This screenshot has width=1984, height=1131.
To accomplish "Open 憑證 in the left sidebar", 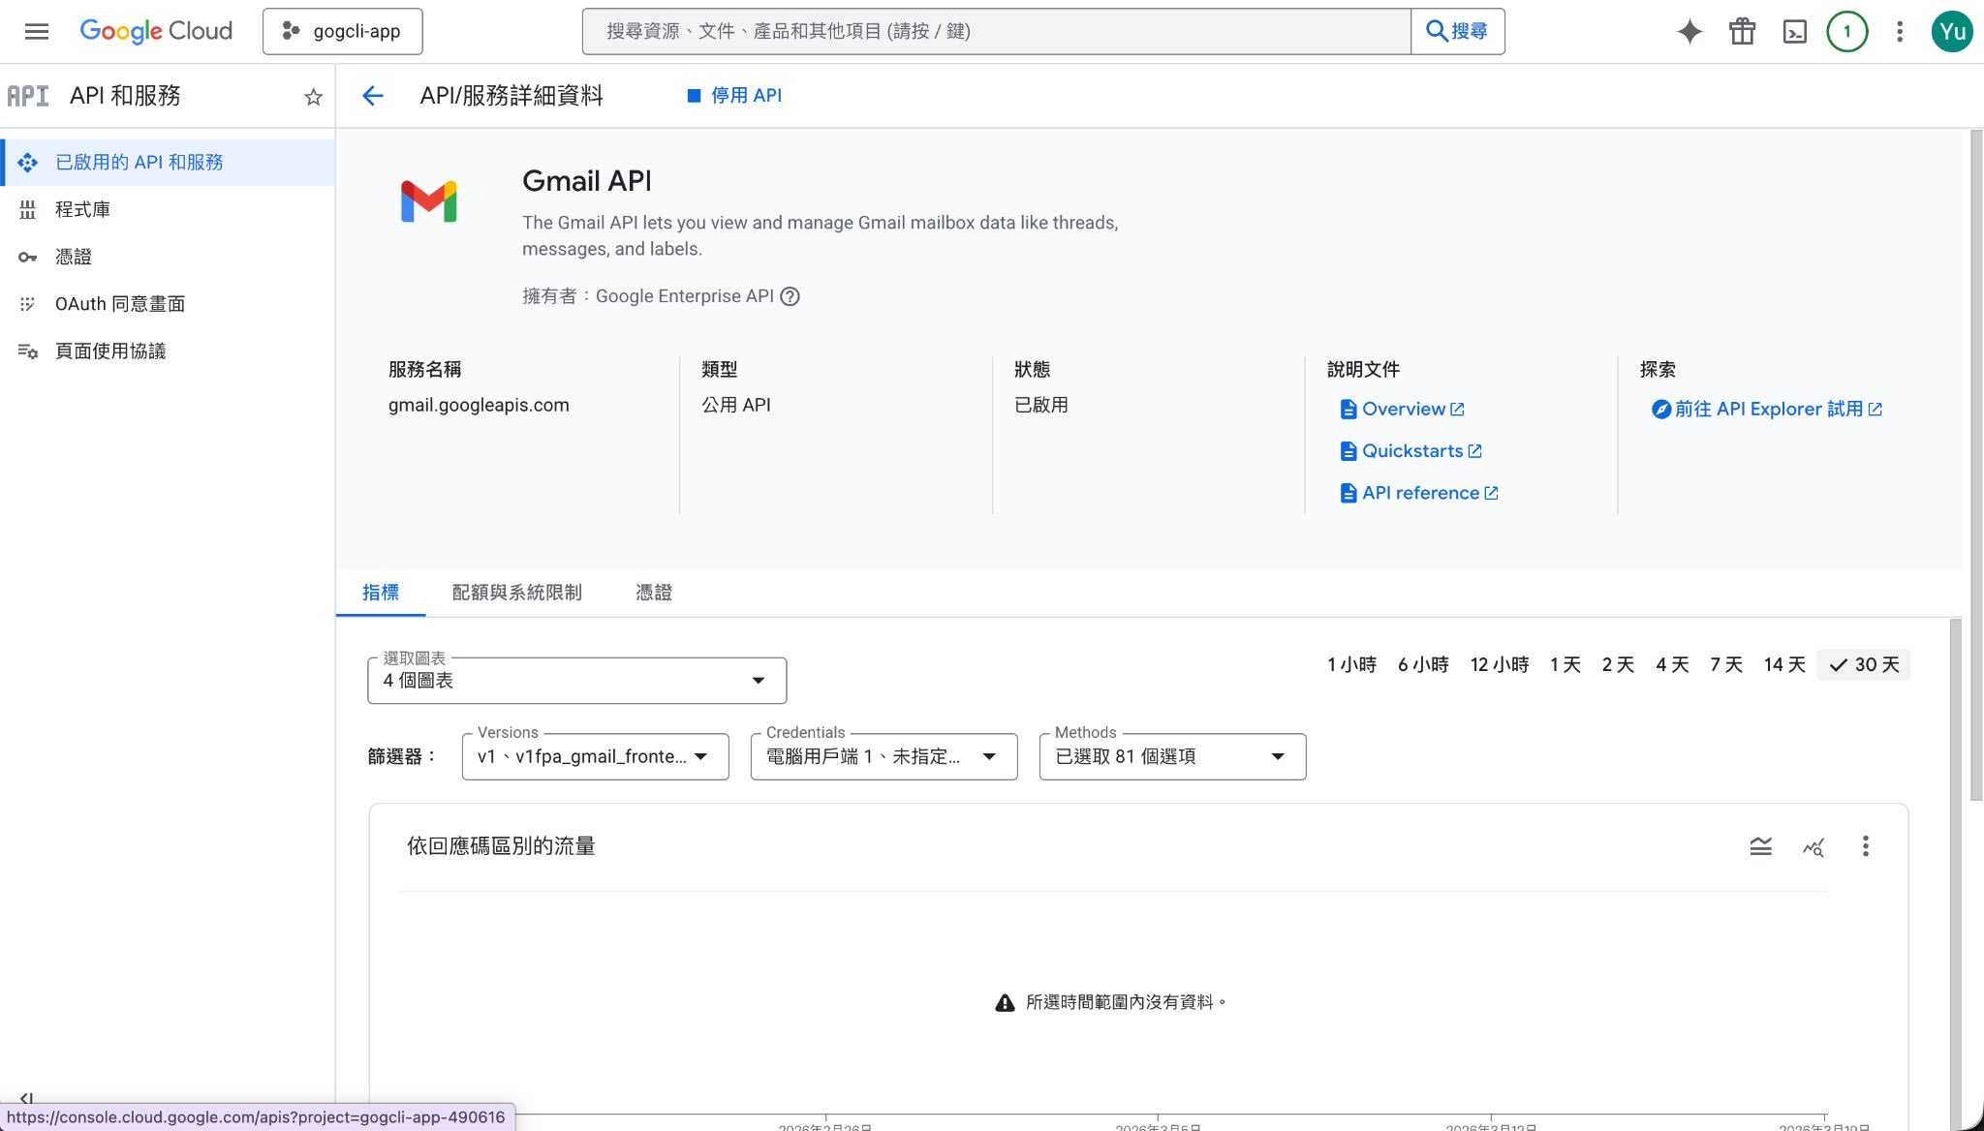I will (74, 257).
